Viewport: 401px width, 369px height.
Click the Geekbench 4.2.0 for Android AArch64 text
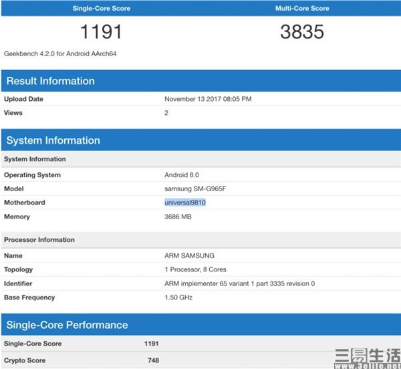coord(60,53)
